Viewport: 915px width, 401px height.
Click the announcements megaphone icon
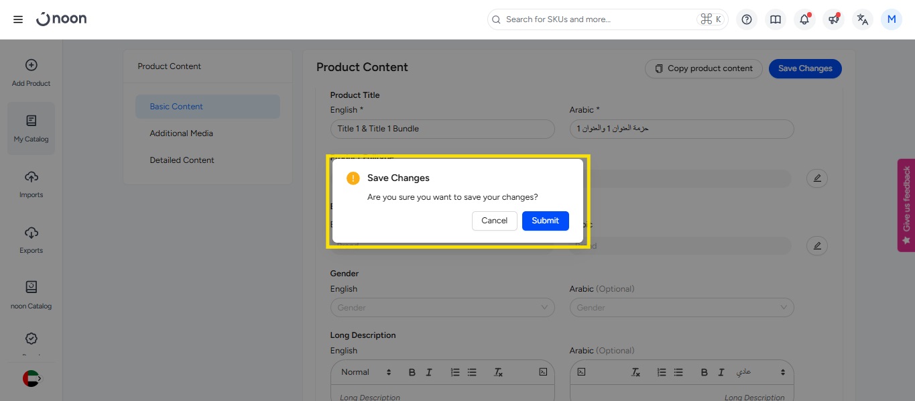click(833, 19)
